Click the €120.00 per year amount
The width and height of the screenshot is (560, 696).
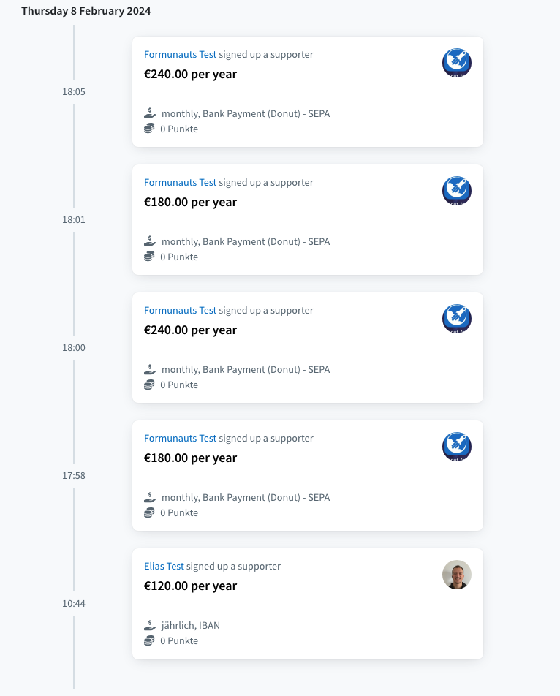point(190,586)
